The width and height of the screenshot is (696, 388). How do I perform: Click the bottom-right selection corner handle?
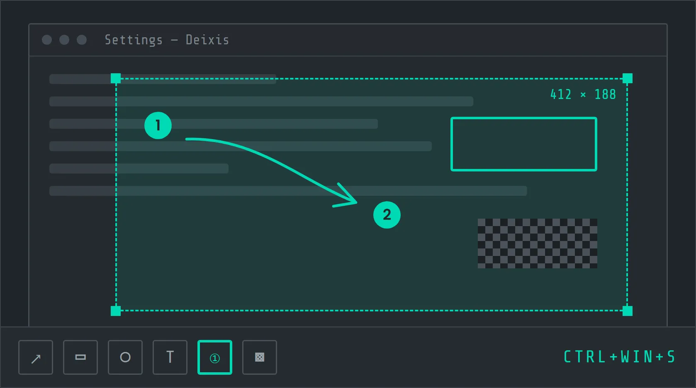click(x=628, y=311)
